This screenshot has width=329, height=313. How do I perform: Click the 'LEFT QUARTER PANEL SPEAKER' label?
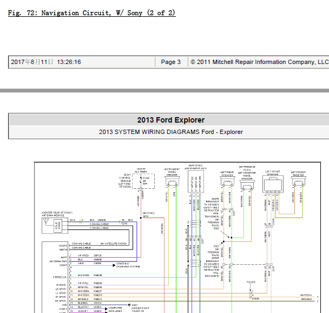click(x=247, y=176)
